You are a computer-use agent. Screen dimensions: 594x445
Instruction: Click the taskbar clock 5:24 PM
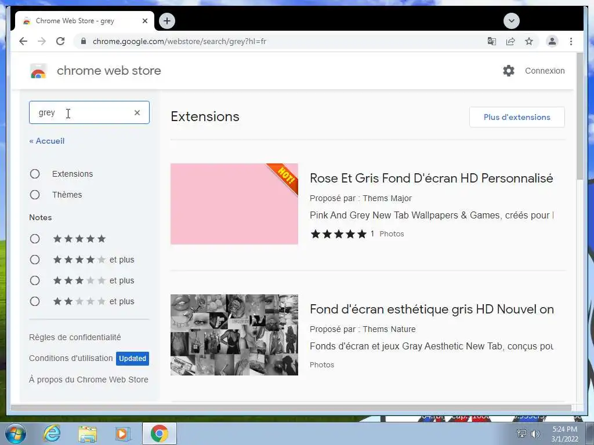click(564, 429)
